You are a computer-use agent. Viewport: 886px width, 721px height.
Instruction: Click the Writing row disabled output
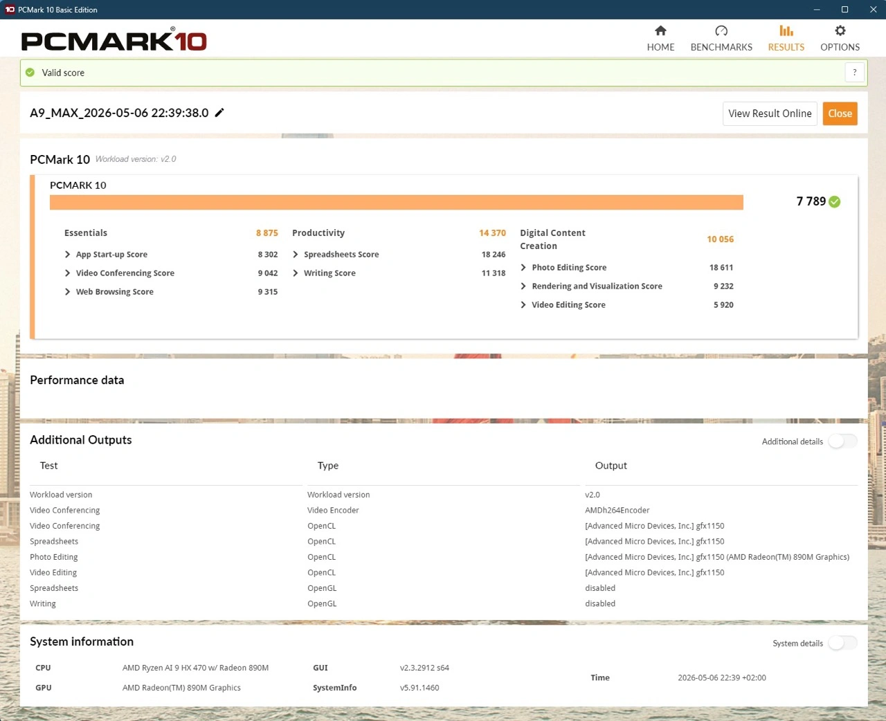pos(600,604)
